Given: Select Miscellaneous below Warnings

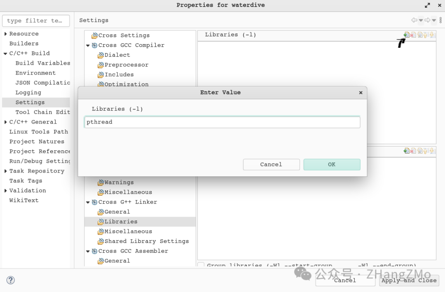Looking at the screenshot, I should [128, 192].
